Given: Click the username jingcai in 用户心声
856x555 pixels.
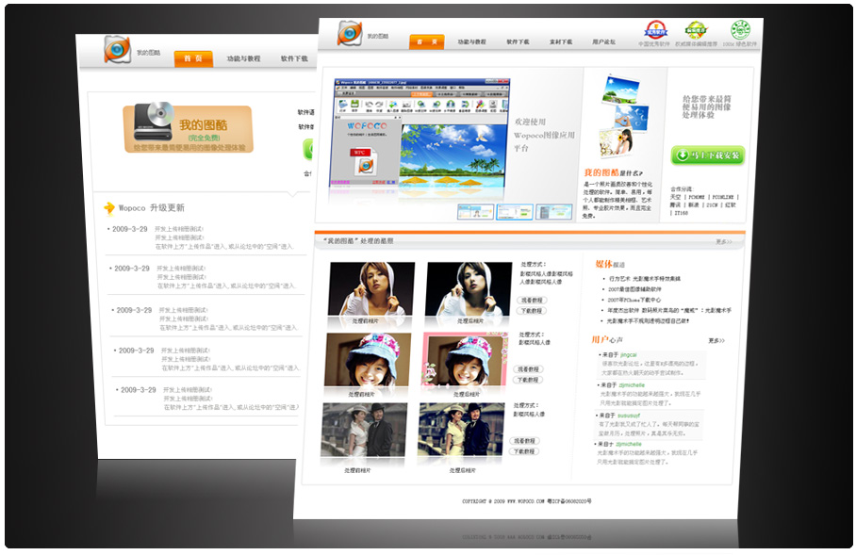Looking at the screenshot, I should [629, 354].
